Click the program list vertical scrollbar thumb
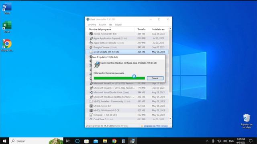The image size is (257, 144). tap(170, 61)
